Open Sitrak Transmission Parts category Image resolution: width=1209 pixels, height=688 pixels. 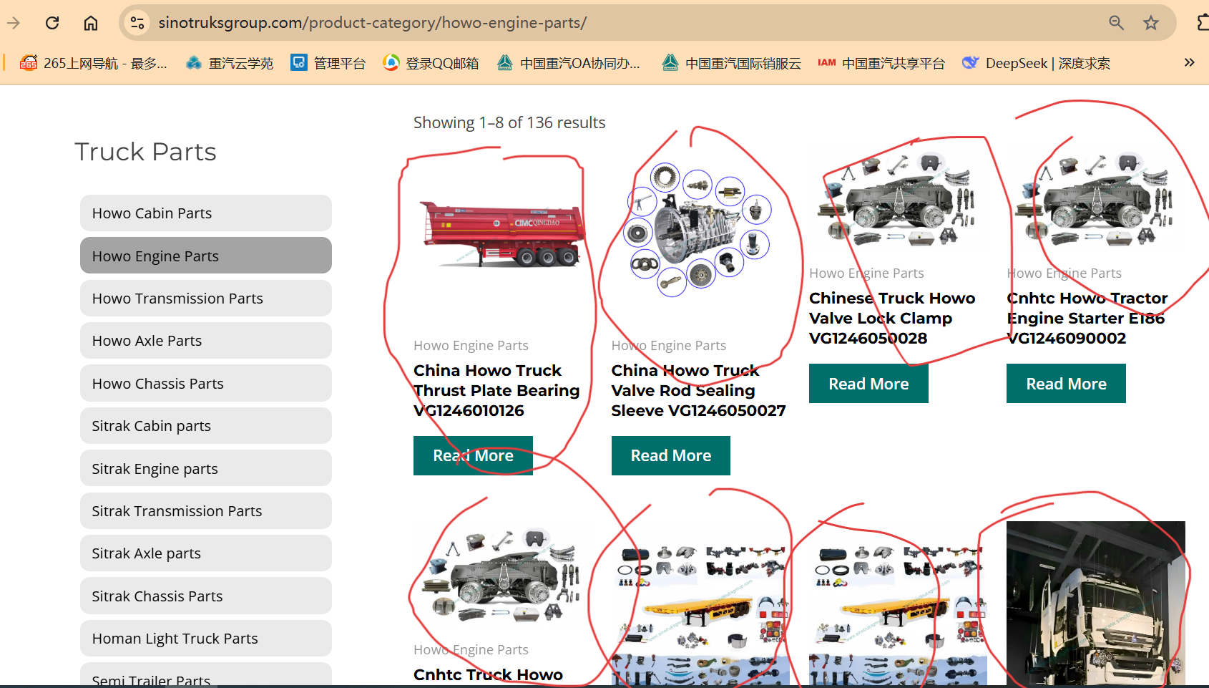pos(206,511)
